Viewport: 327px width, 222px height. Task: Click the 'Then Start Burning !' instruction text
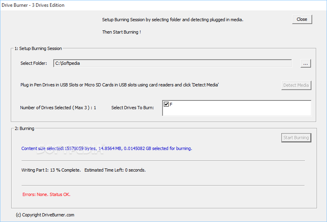pyautogui.click(x=122, y=32)
